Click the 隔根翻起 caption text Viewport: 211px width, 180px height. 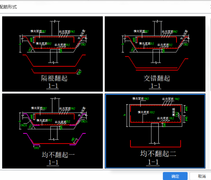54,78
